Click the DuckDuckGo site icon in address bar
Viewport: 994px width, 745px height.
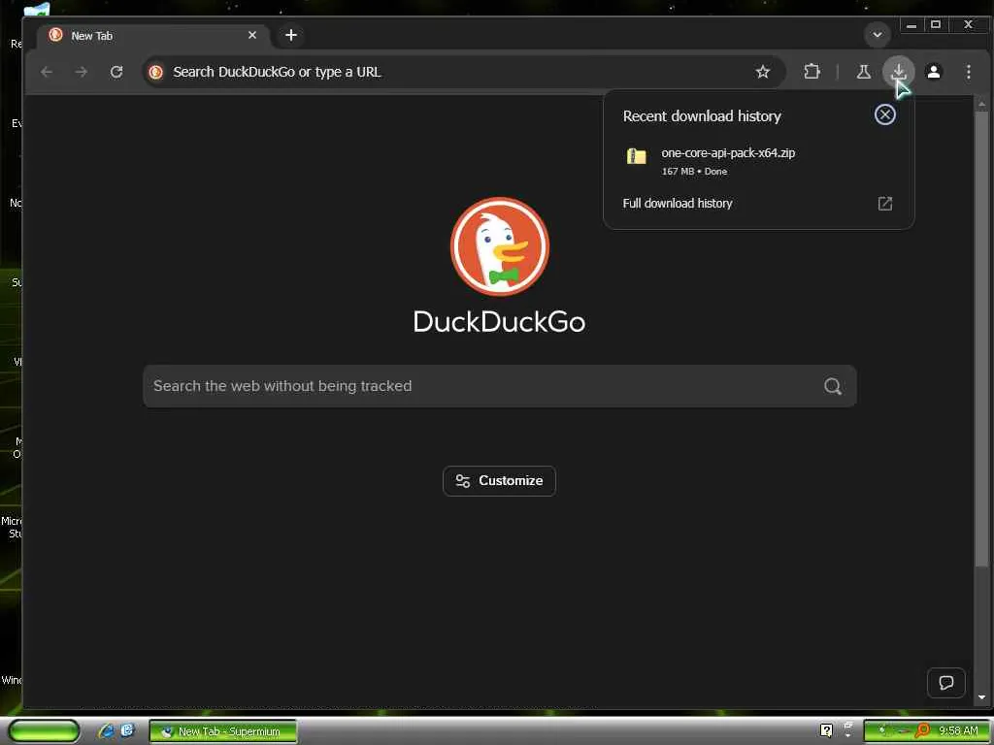tap(156, 72)
